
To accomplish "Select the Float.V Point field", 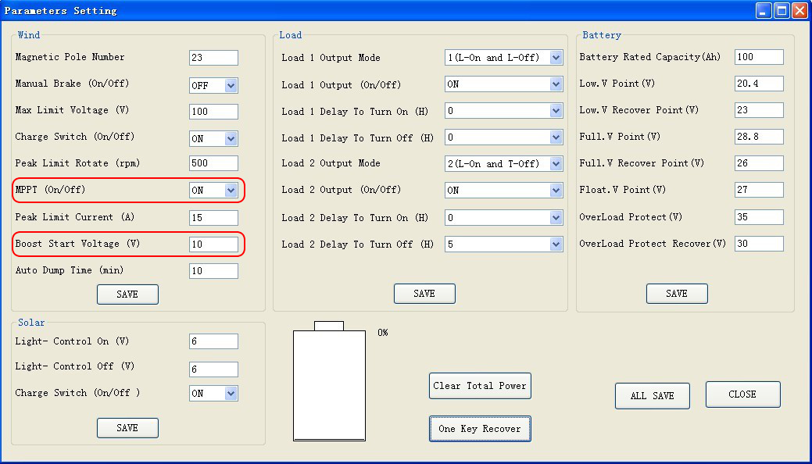I will [x=759, y=190].
